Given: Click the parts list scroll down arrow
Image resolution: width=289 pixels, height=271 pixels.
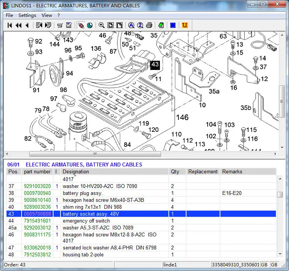Looking at the screenshot, I should 280,254.
